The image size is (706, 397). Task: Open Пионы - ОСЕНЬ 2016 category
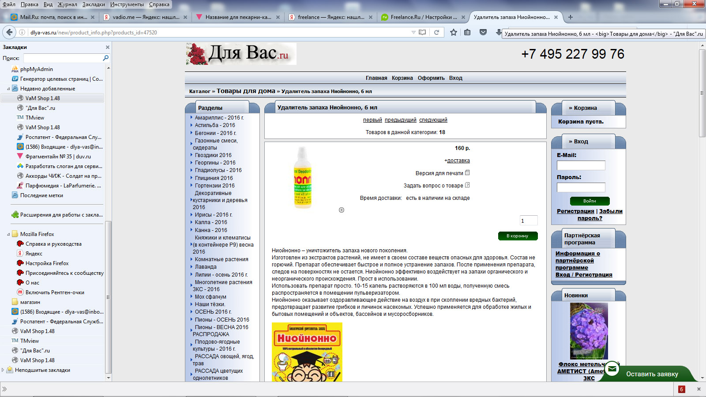pyautogui.click(x=222, y=320)
